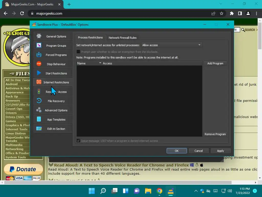The height and width of the screenshot is (197, 262).
Task: Open the Start Restrictions section
Action: 53,73
